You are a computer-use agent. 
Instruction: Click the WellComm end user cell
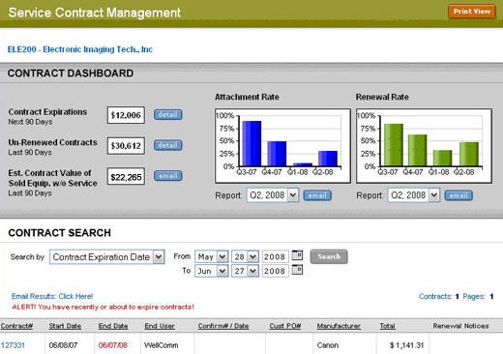(x=162, y=345)
